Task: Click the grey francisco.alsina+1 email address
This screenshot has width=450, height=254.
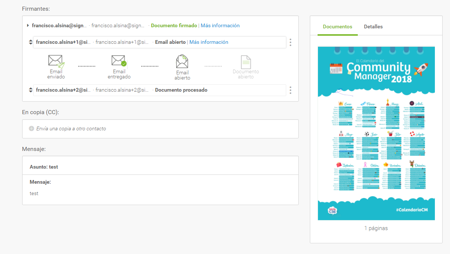Action: click(122, 42)
